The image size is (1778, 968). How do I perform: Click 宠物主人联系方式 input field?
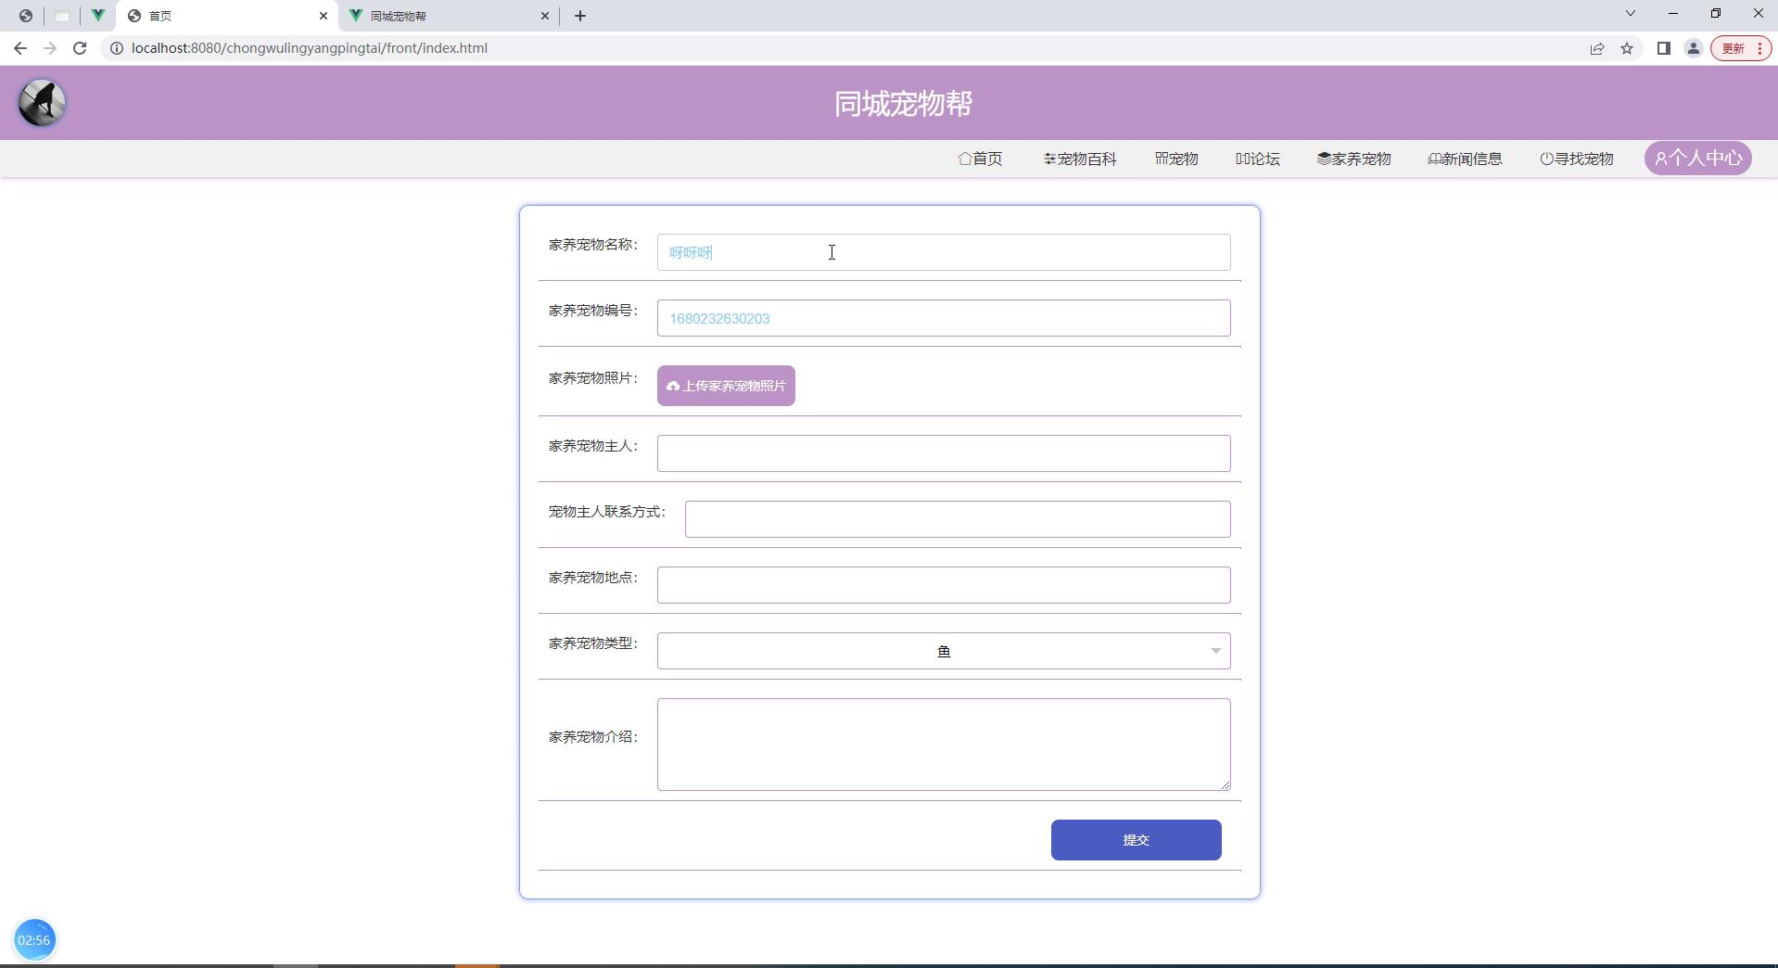pos(958,519)
